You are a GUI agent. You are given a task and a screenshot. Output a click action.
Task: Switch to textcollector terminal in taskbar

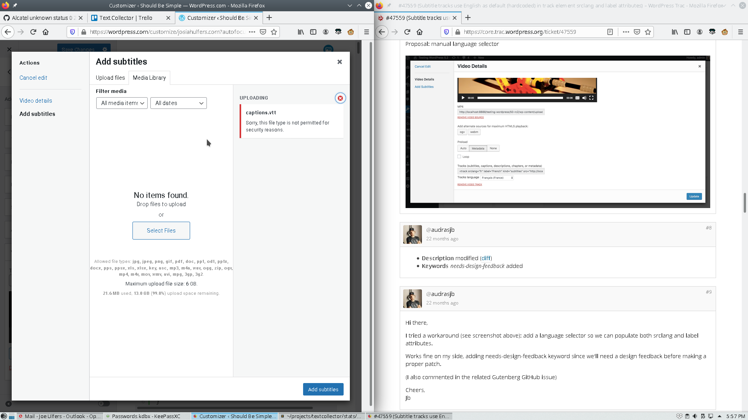click(321, 416)
